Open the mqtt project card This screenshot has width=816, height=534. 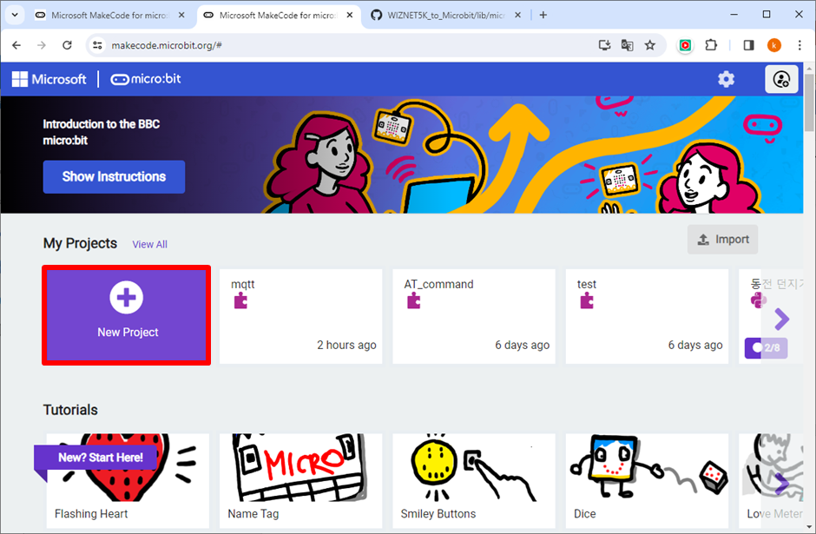[x=301, y=316]
